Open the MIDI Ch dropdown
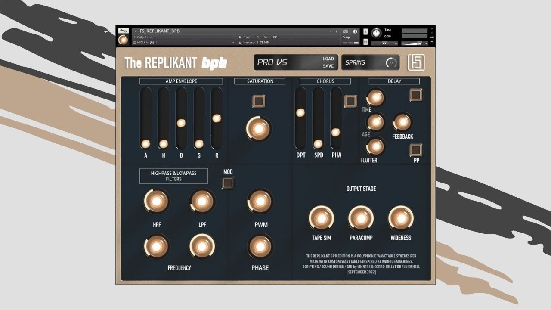This screenshot has height=310, width=551. [184, 43]
